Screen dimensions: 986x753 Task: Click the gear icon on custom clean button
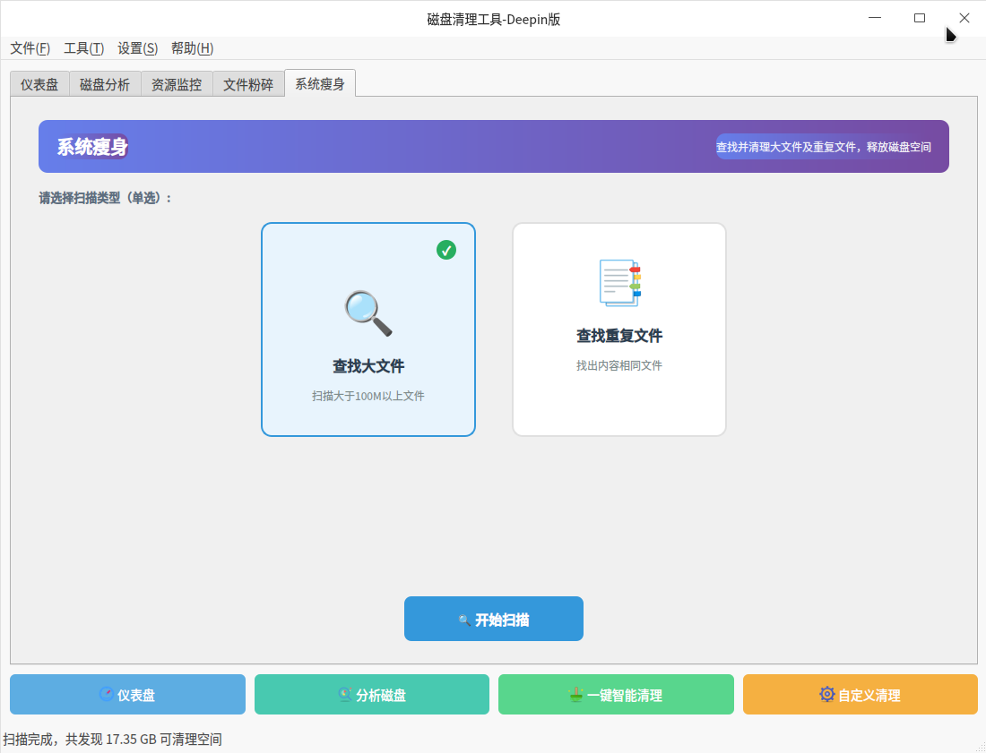pos(827,695)
